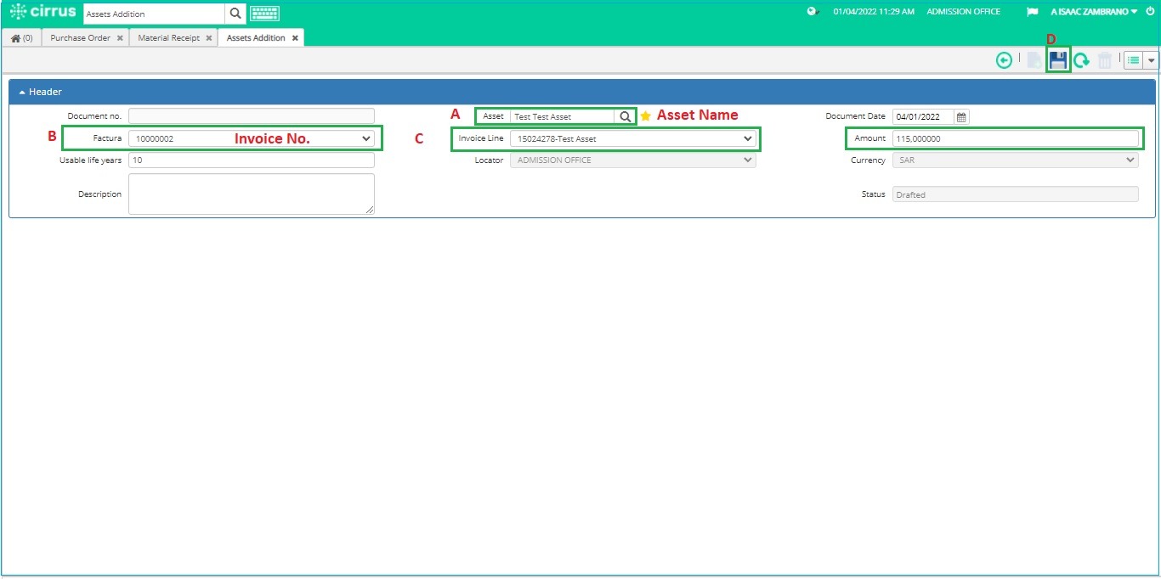
Task: Select the Assets Addition tab
Action: point(256,38)
